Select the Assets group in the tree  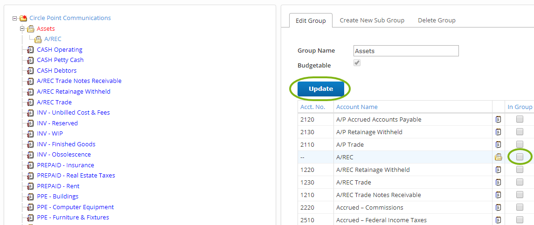[46, 29]
